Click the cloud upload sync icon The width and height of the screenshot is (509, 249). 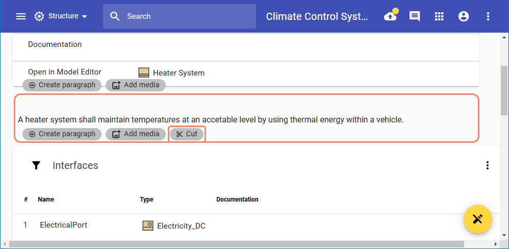pyautogui.click(x=390, y=16)
